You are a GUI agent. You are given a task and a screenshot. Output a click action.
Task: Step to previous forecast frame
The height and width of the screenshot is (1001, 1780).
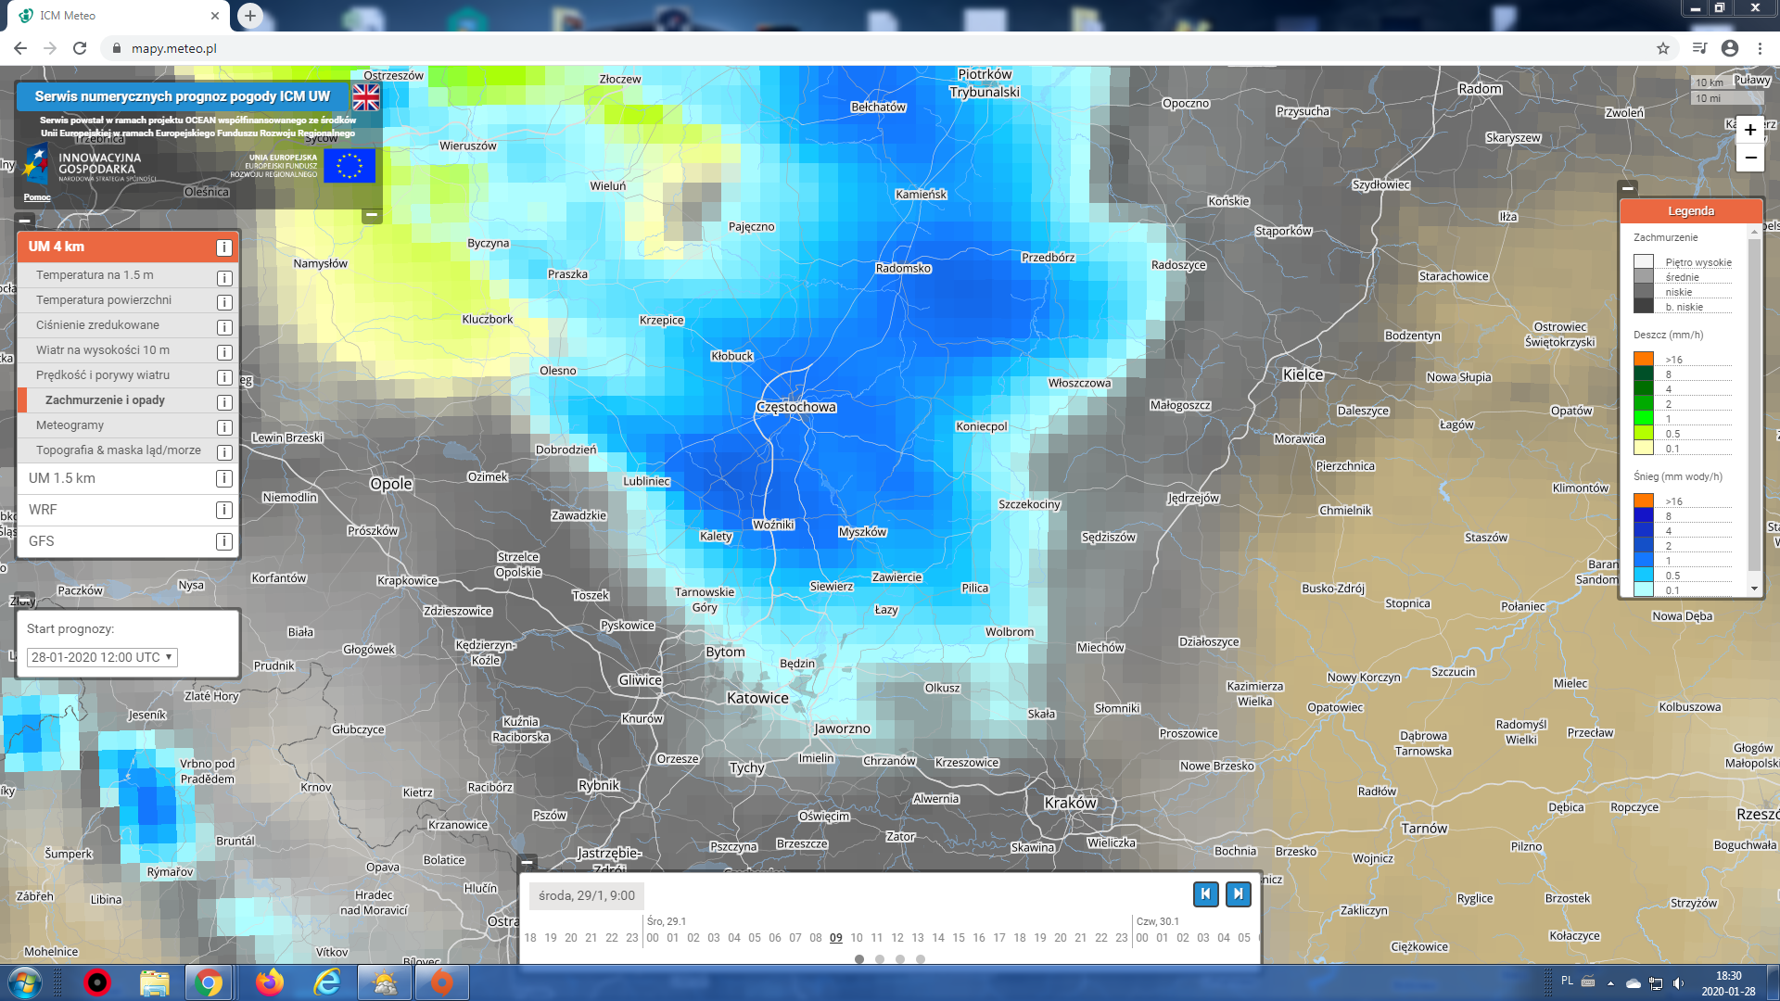click(x=1205, y=893)
